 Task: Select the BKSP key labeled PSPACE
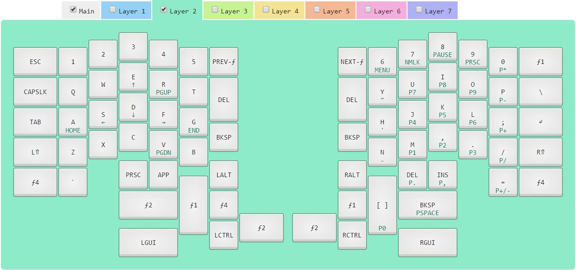point(427,208)
